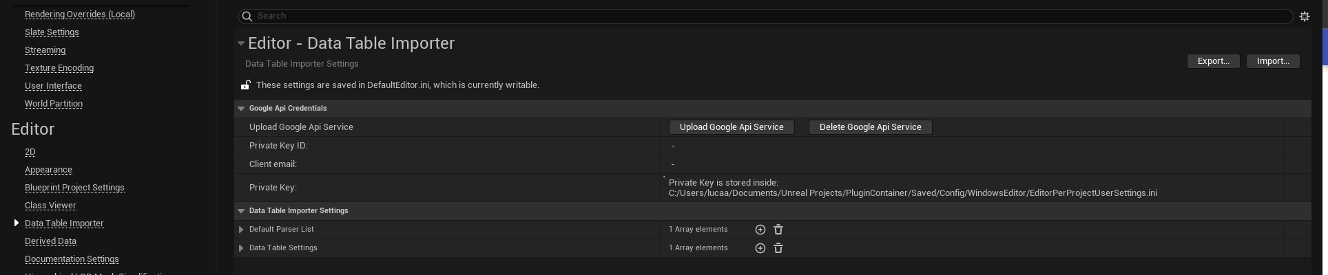Open Class Viewer settings
1328x275 pixels.
pyautogui.click(x=50, y=206)
